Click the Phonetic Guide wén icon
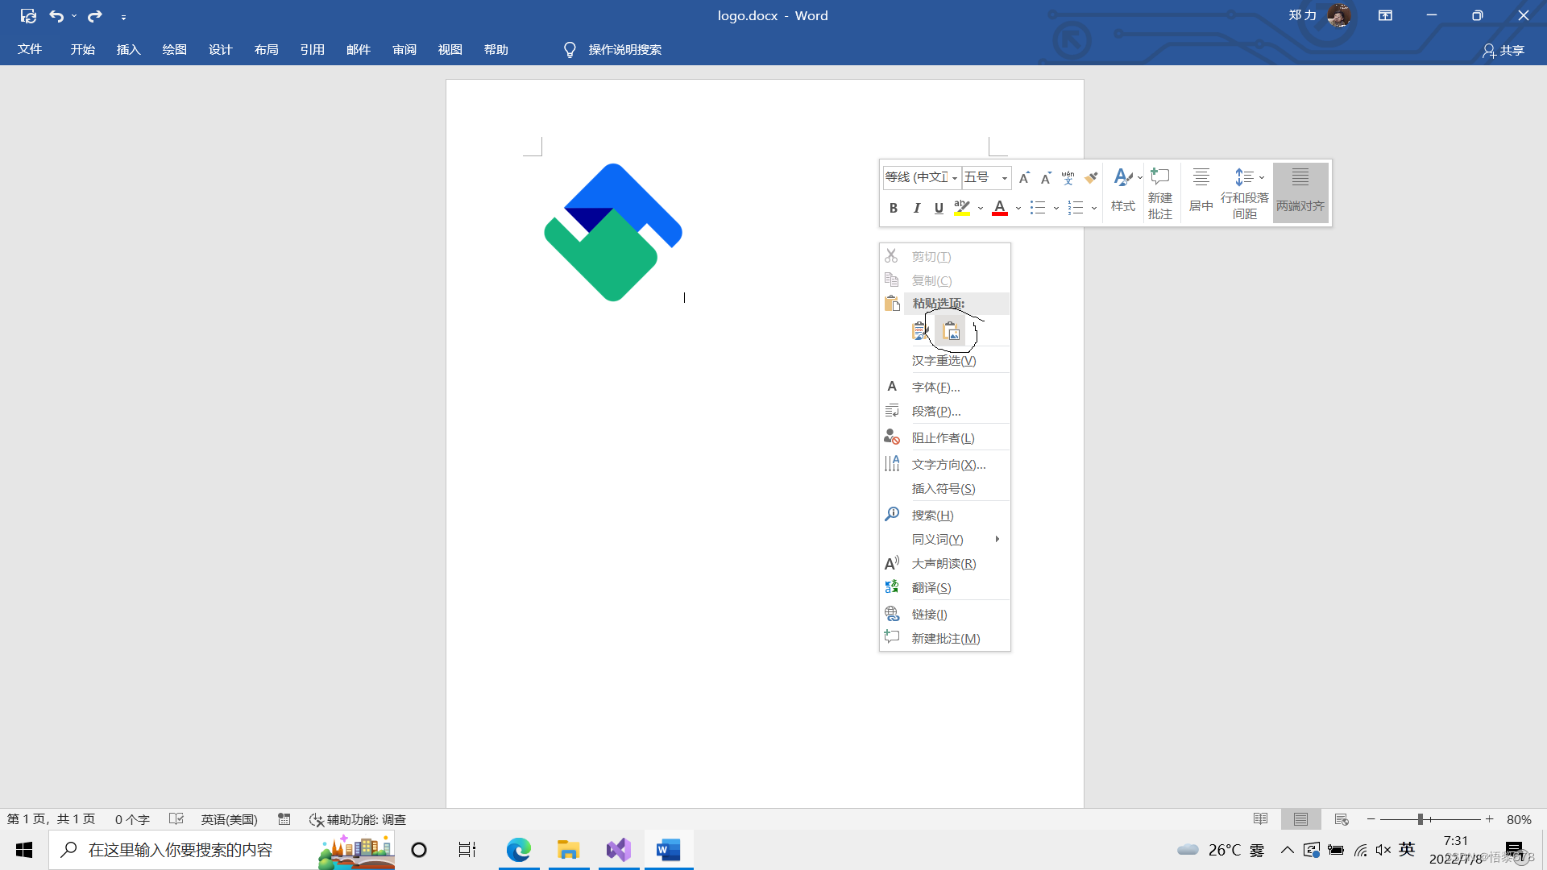Viewport: 1547px width, 870px height. (1068, 177)
